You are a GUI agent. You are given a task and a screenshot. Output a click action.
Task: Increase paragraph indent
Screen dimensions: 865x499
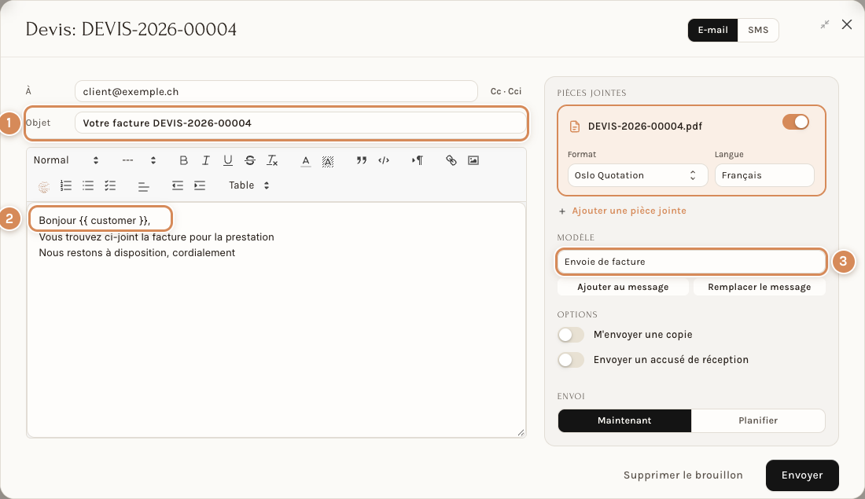[x=200, y=185]
